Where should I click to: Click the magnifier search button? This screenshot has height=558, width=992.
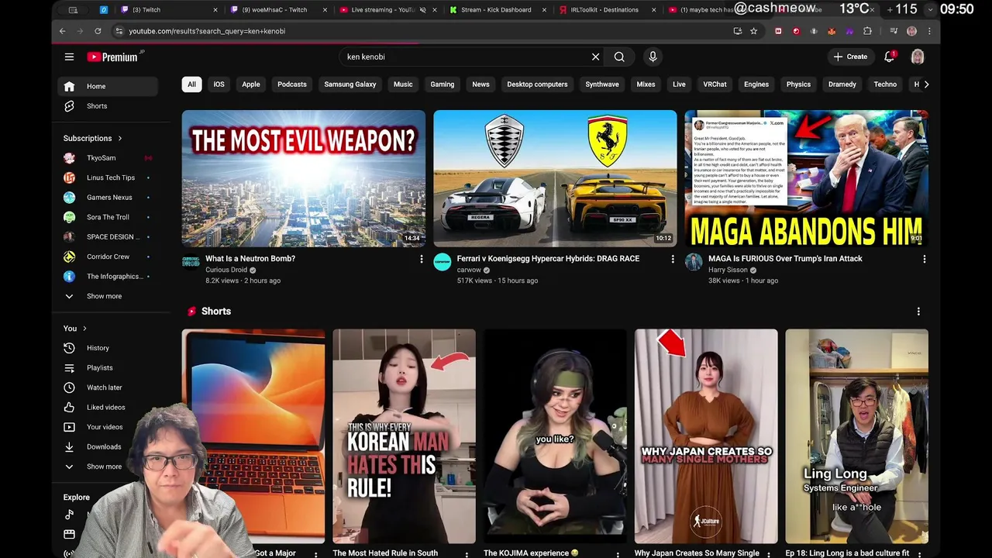tap(619, 57)
